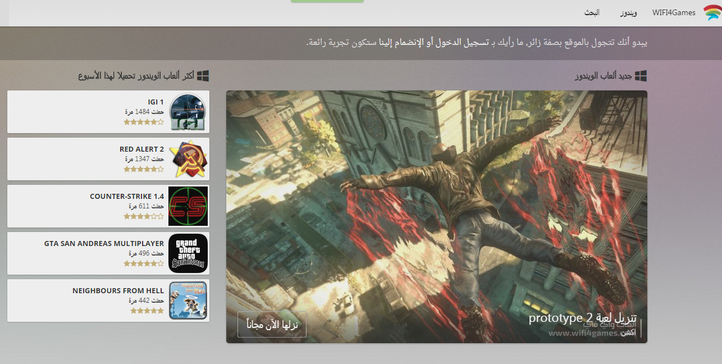Open the IGI 1 game icon
The height and width of the screenshot is (364, 722).
tap(188, 112)
